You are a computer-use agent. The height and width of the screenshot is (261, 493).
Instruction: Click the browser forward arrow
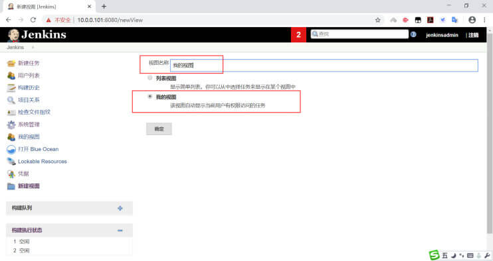tap(21, 20)
